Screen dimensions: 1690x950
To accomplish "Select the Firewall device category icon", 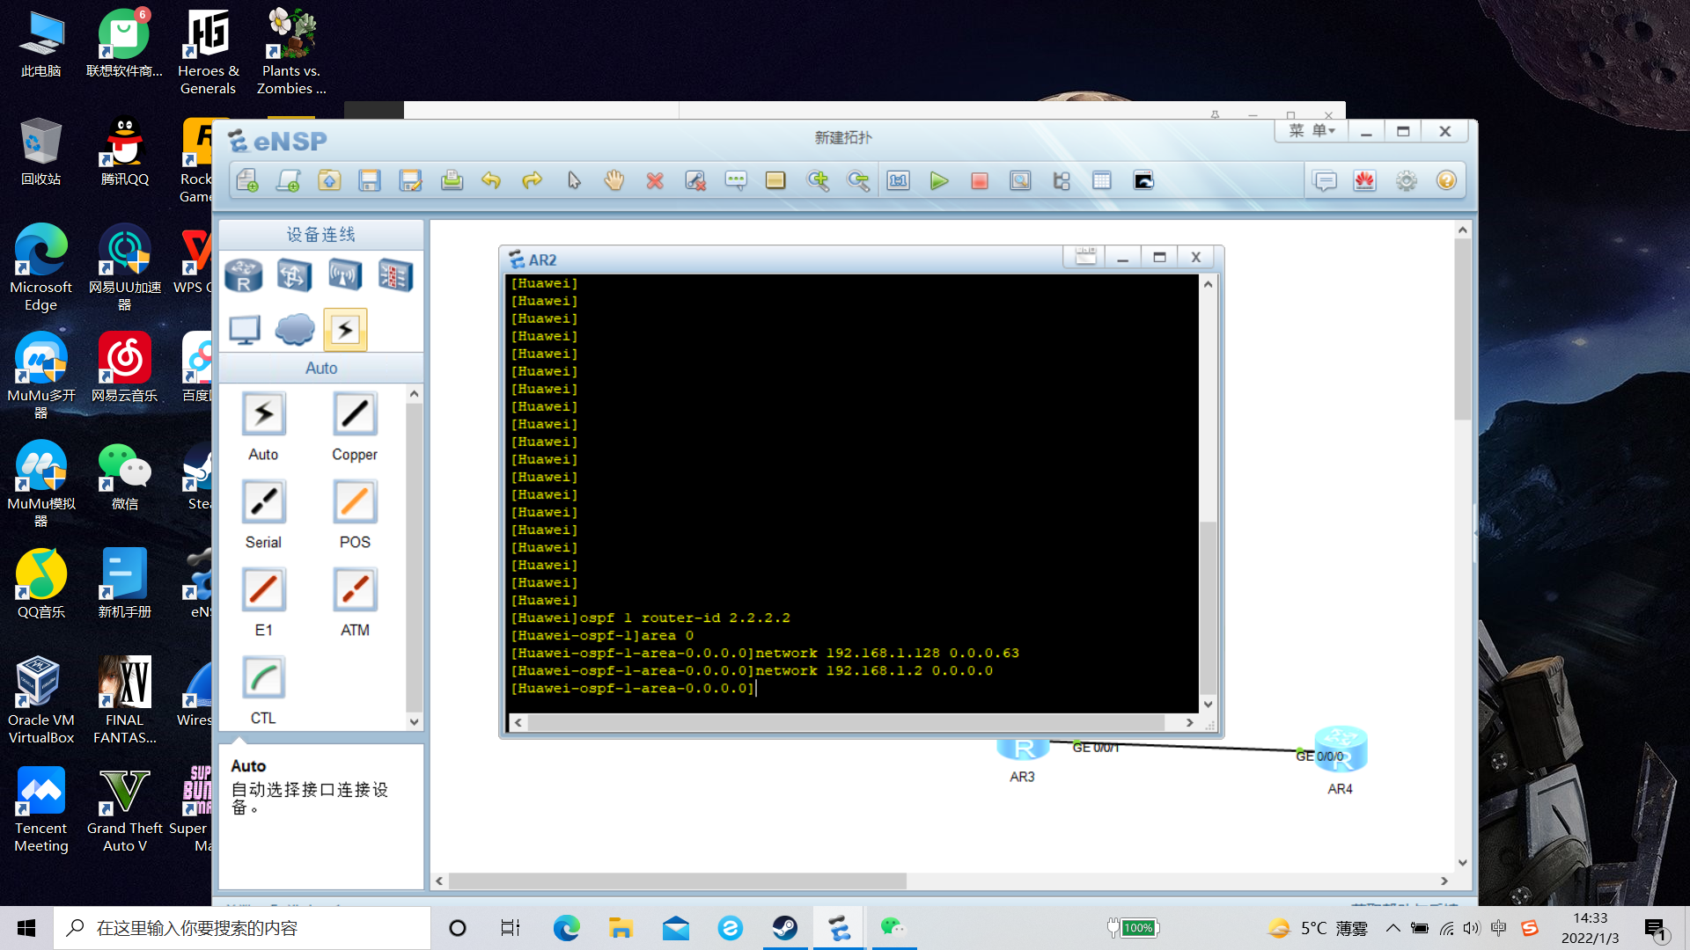I will click(x=395, y=275).
